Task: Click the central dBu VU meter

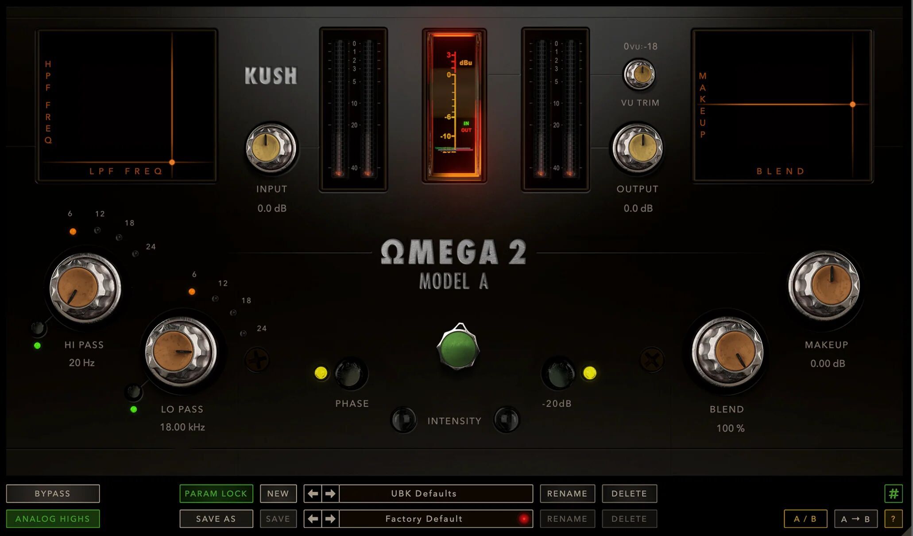Action: (454, 105)
